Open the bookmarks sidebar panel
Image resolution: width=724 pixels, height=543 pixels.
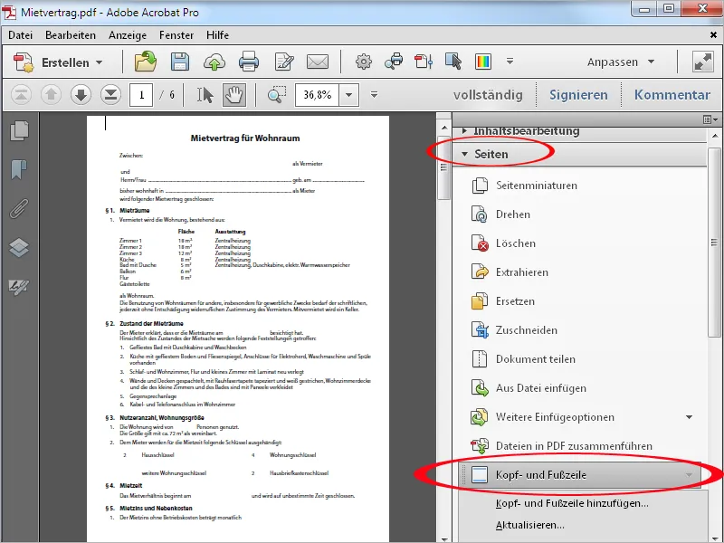coord(19,169)
